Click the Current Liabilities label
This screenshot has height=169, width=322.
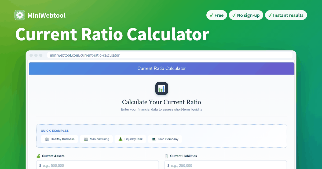(184, 156)
